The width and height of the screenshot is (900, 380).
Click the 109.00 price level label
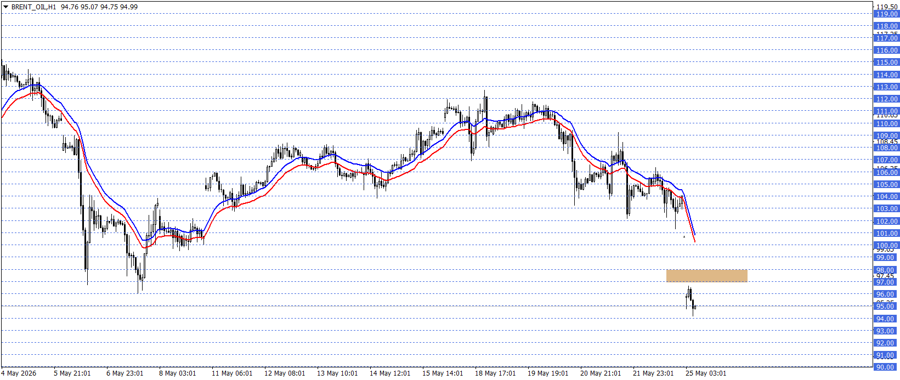click(886, 136)
